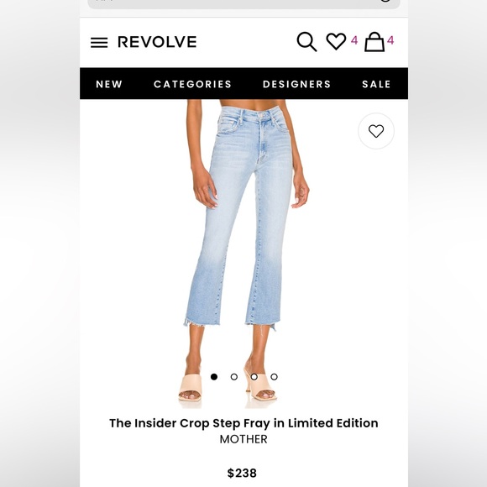The image size is (487, 487).
Task: Select the second carousel dot
Action: (x=234, y=377)
